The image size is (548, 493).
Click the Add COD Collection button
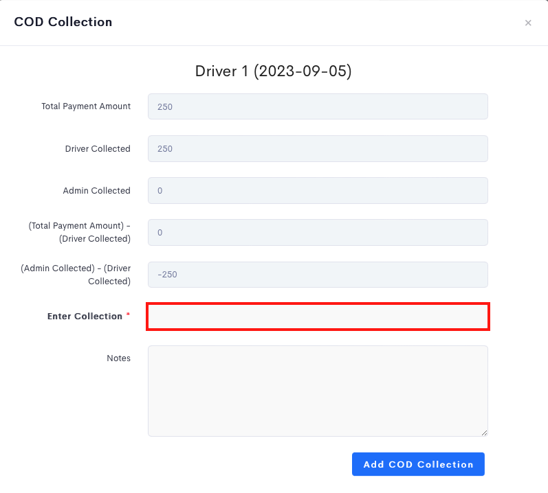[418, 464]
